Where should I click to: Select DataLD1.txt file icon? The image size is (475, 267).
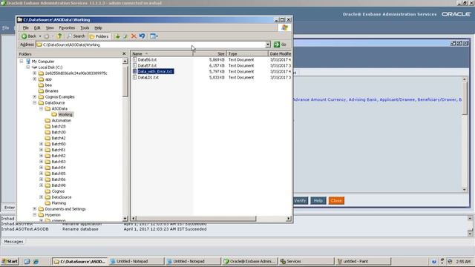click(x=135, y=77)
